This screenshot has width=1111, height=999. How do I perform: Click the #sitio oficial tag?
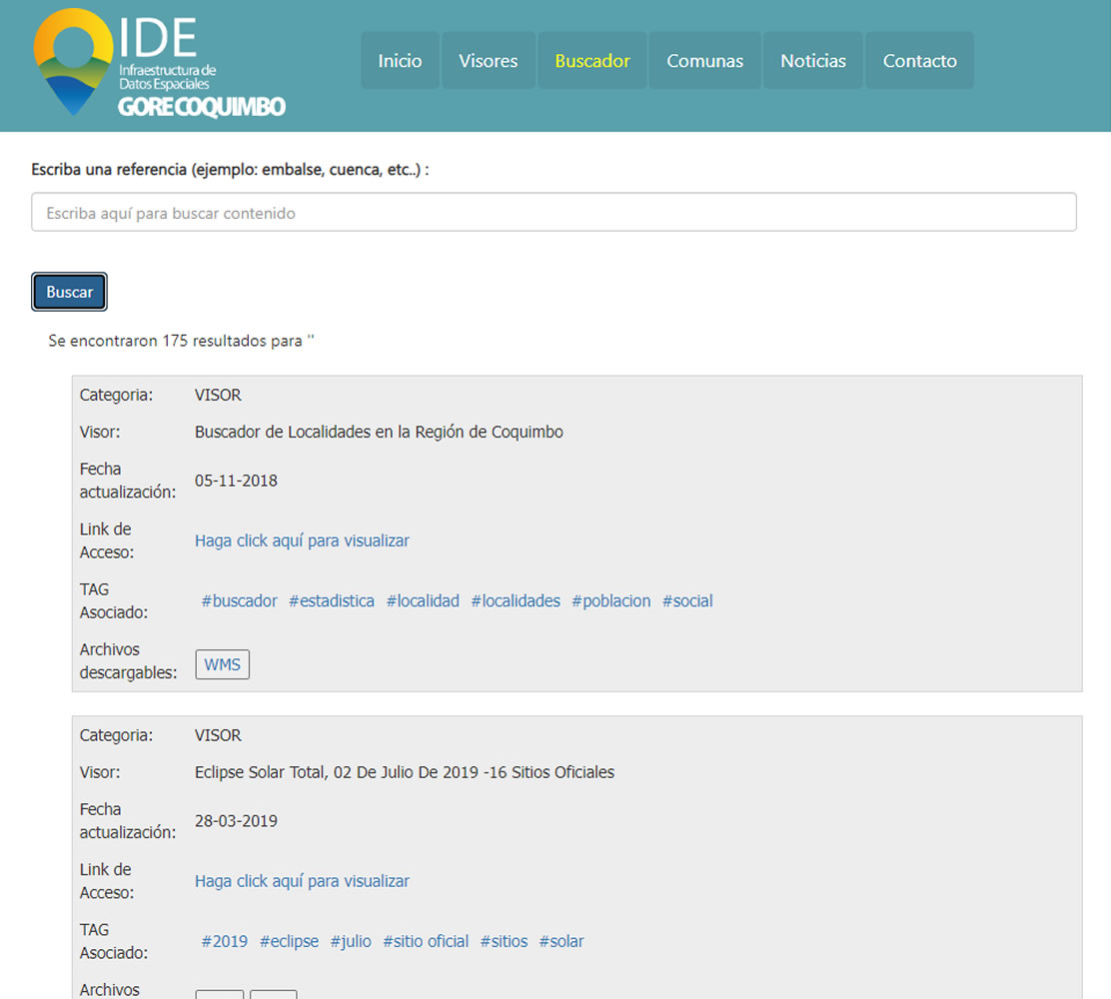coord(426,941)
